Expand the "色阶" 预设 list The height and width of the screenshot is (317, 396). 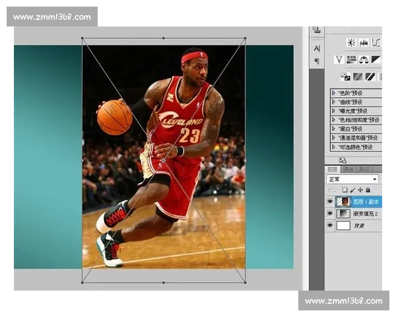[x=333, y=93]
